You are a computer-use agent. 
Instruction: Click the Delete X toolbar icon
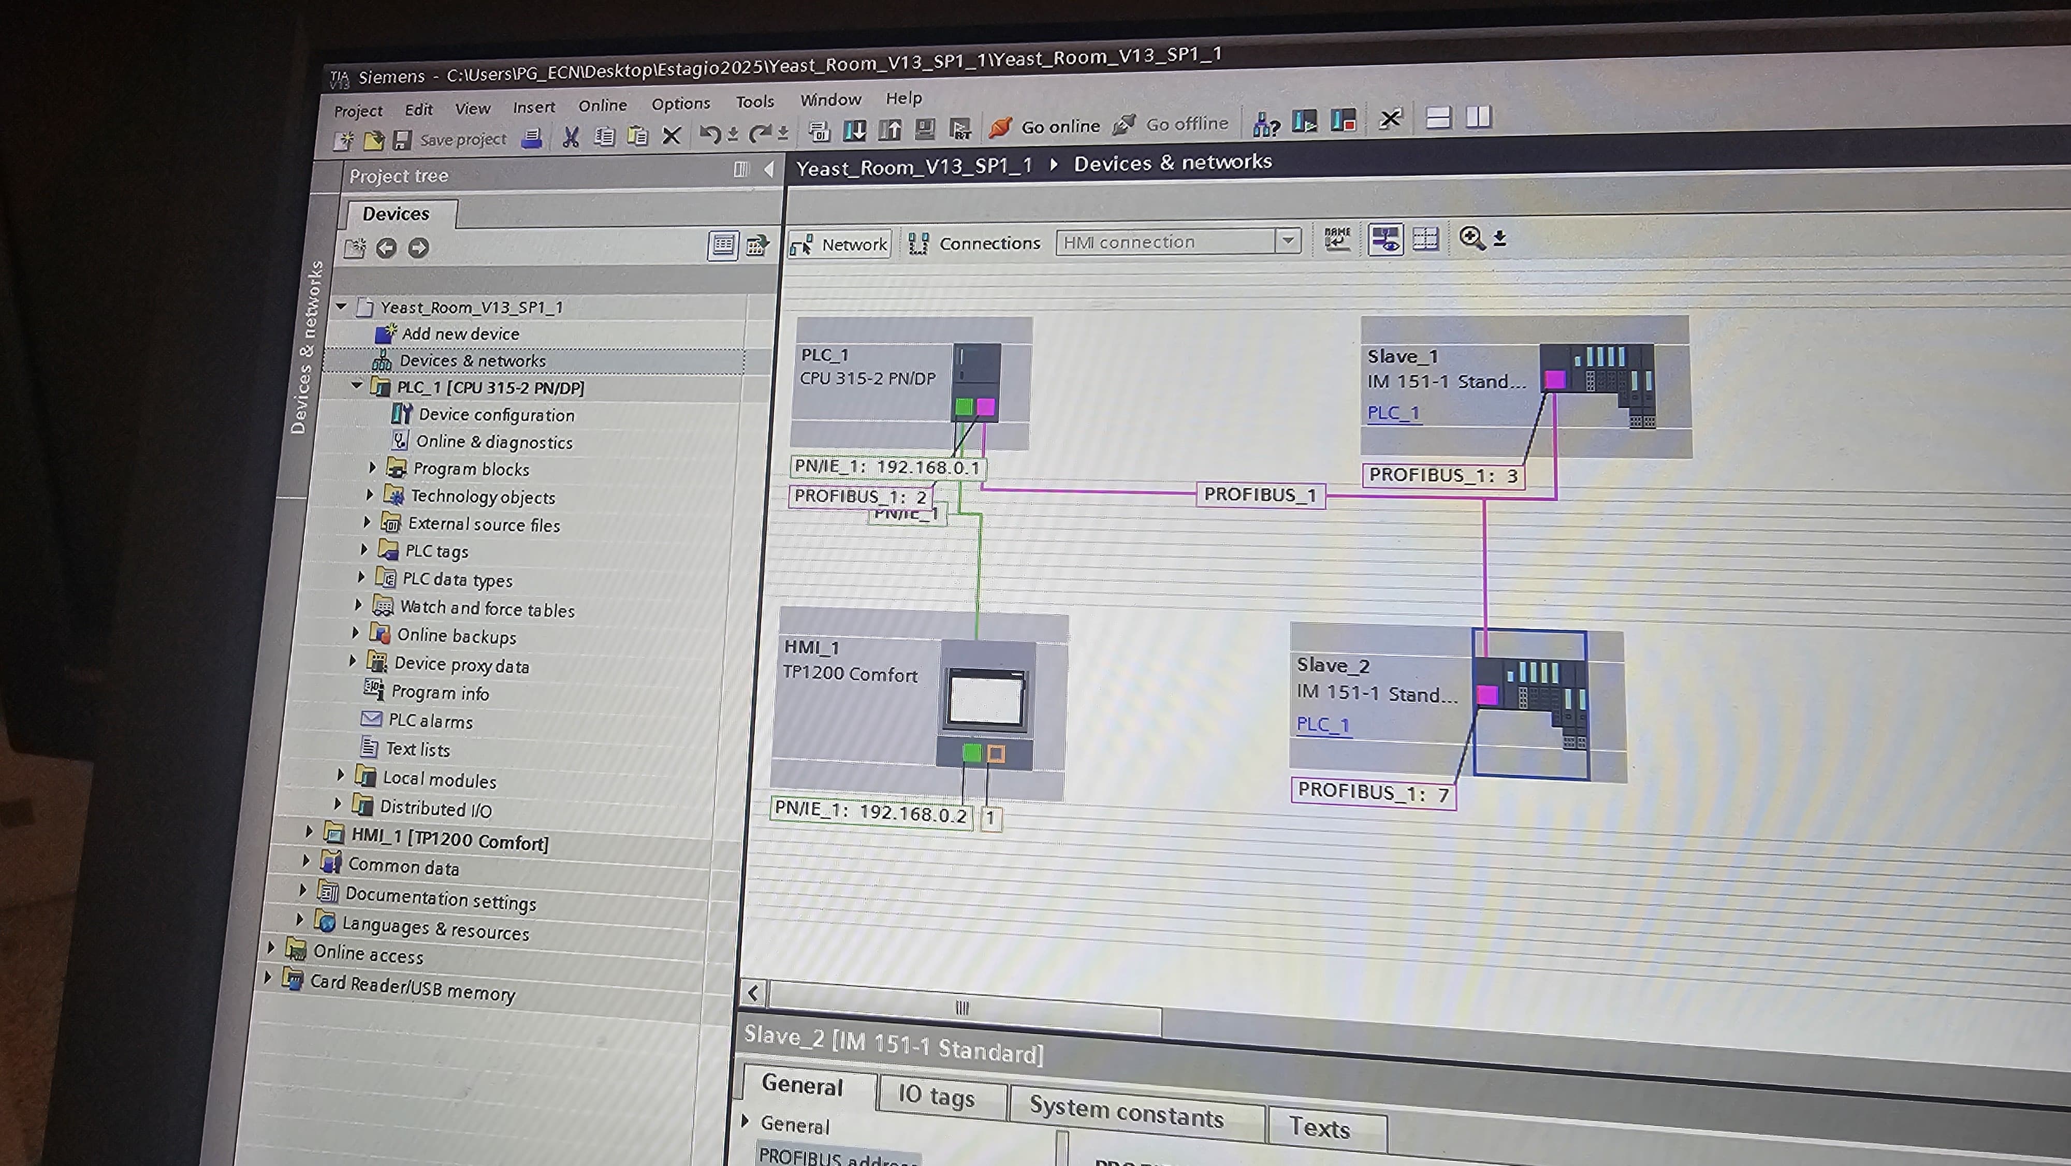pyautogui.click(x=672, y=136)
